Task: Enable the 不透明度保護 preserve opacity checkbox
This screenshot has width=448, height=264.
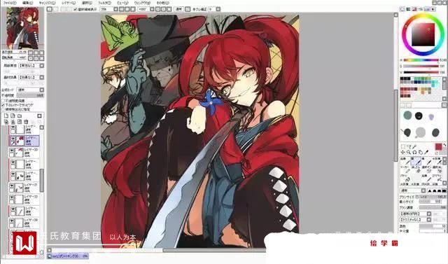Action: pyautogui.click(x=3, y=101)
